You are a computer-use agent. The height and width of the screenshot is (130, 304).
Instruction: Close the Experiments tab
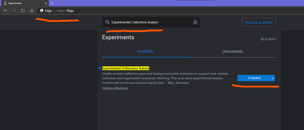[46, 3]
